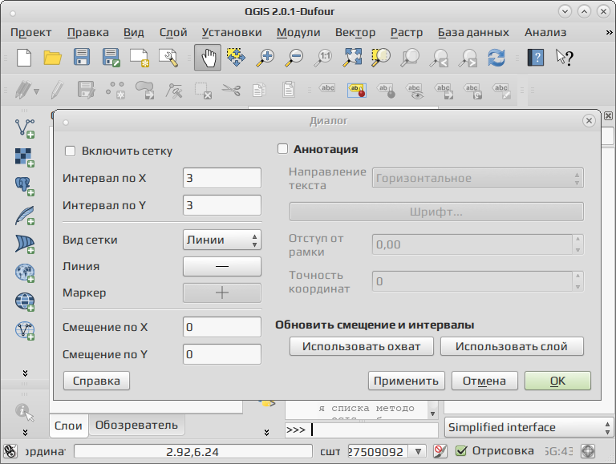616x464 pixels.
Task: Open the Правка menu
Action: pos(88,33)
